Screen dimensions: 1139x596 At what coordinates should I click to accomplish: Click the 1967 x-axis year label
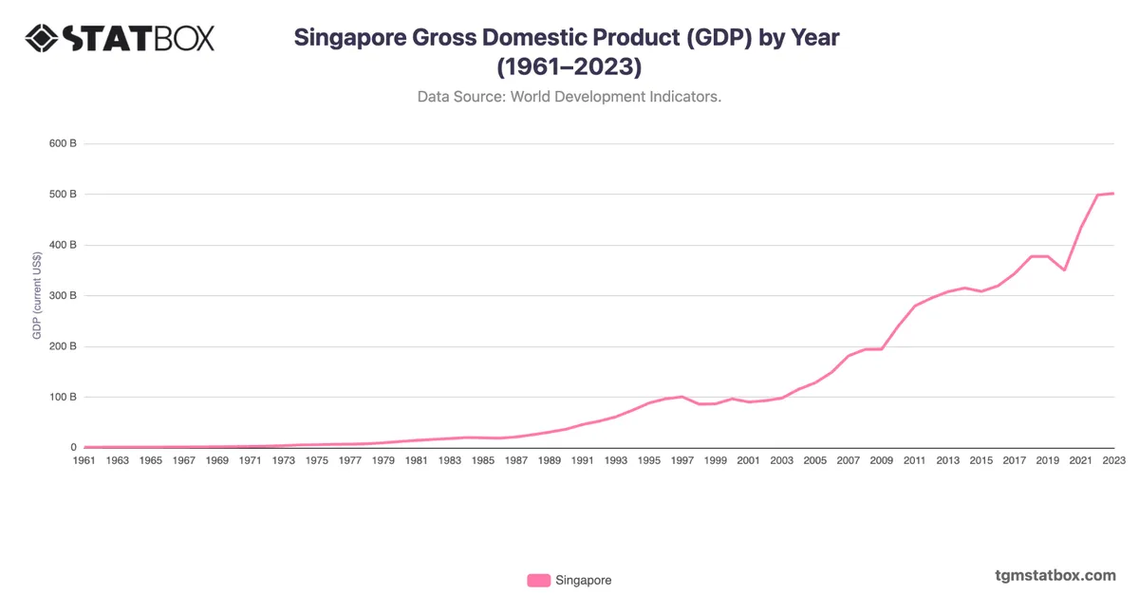point(184,460)
